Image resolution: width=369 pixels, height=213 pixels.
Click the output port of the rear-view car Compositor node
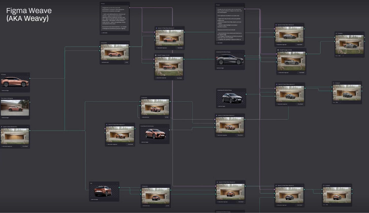[x=171, y=190]
